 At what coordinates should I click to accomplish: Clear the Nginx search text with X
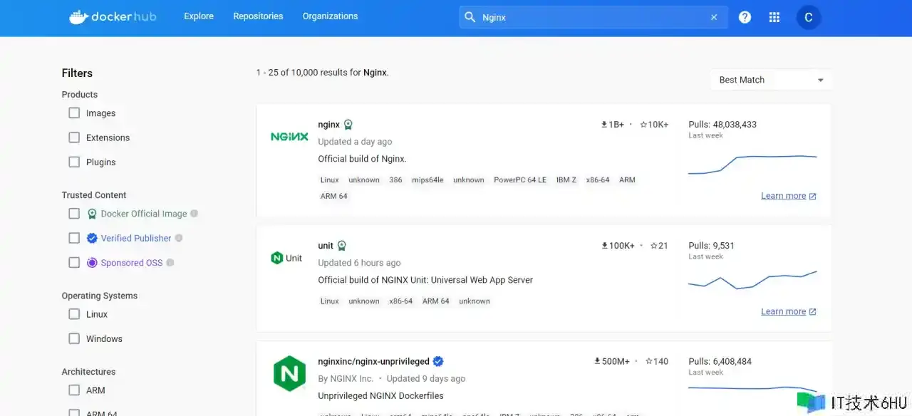tap(714, 17)
